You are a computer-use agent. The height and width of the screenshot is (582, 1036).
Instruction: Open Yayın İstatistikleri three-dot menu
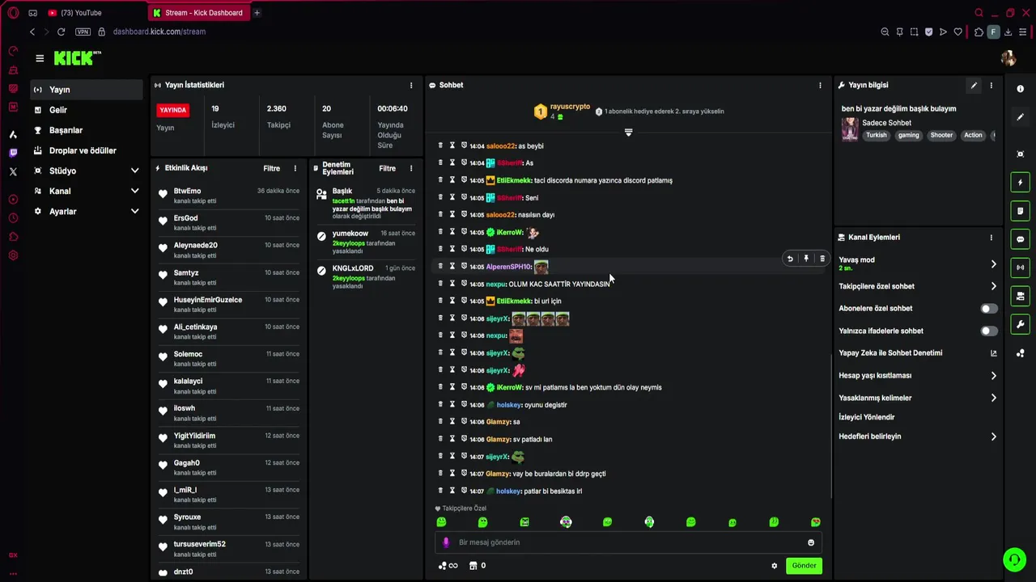[410, 85]
